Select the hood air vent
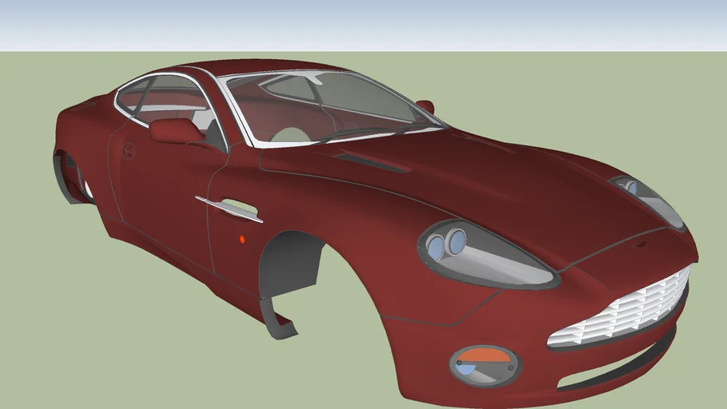 click(369, 163)
